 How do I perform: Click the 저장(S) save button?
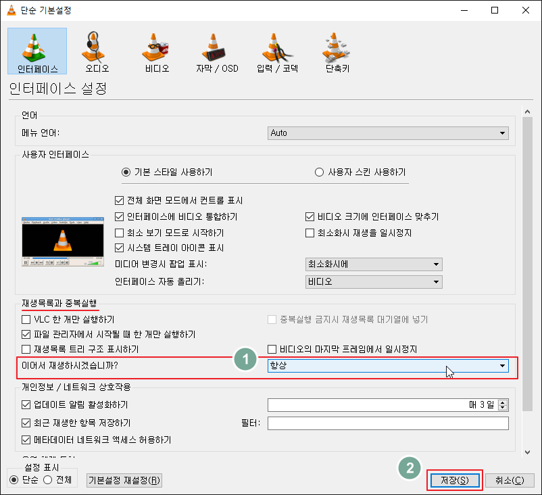tap(455, 480)
